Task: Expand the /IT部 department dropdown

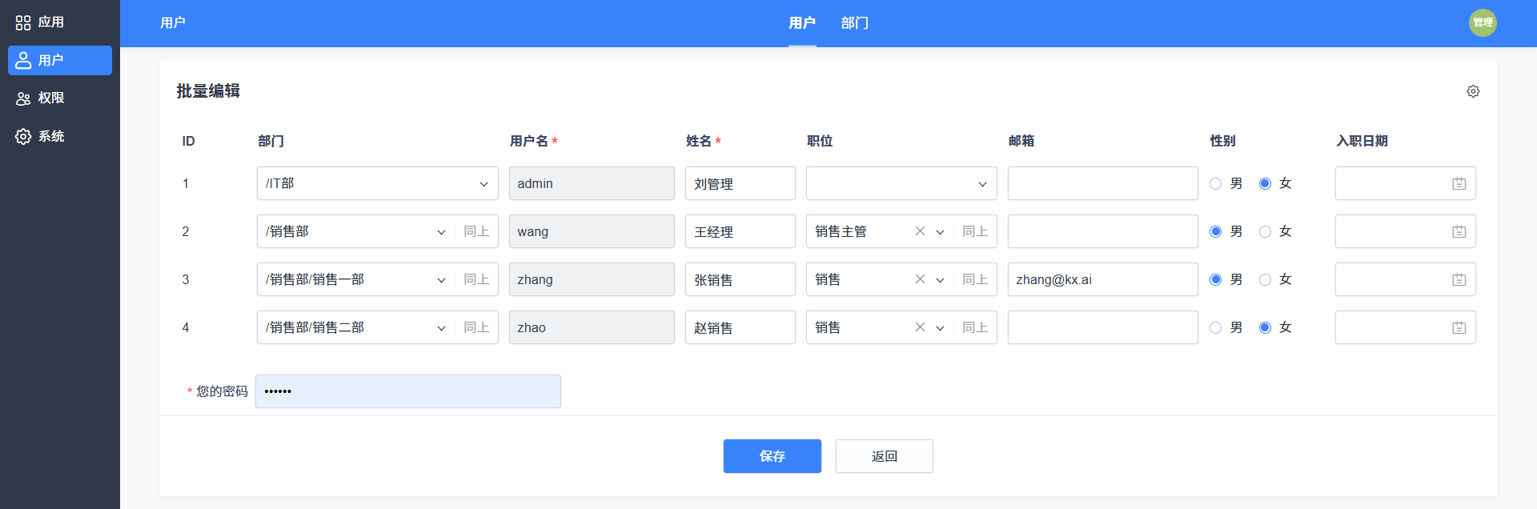Action: click(378, 183)
